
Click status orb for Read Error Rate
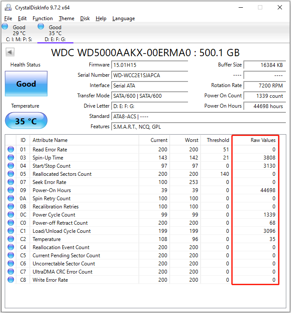pos(11,149)
